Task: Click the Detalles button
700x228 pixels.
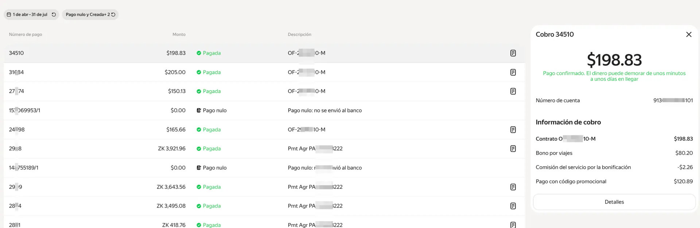Action: tap(614, 202)
